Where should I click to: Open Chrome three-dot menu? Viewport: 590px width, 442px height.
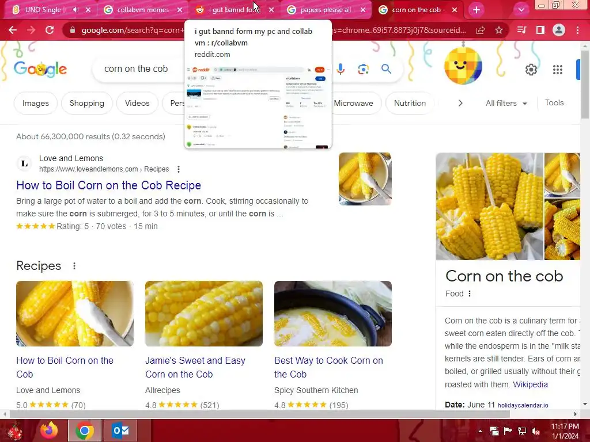(577, 30)
